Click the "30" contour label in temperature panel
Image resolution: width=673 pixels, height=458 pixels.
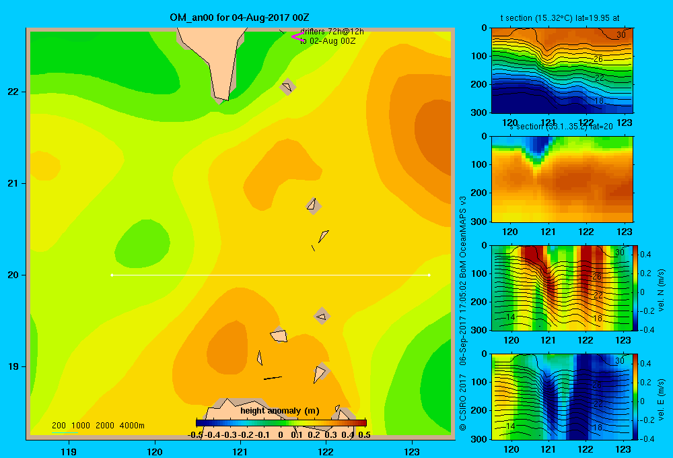tap(621, 35)
